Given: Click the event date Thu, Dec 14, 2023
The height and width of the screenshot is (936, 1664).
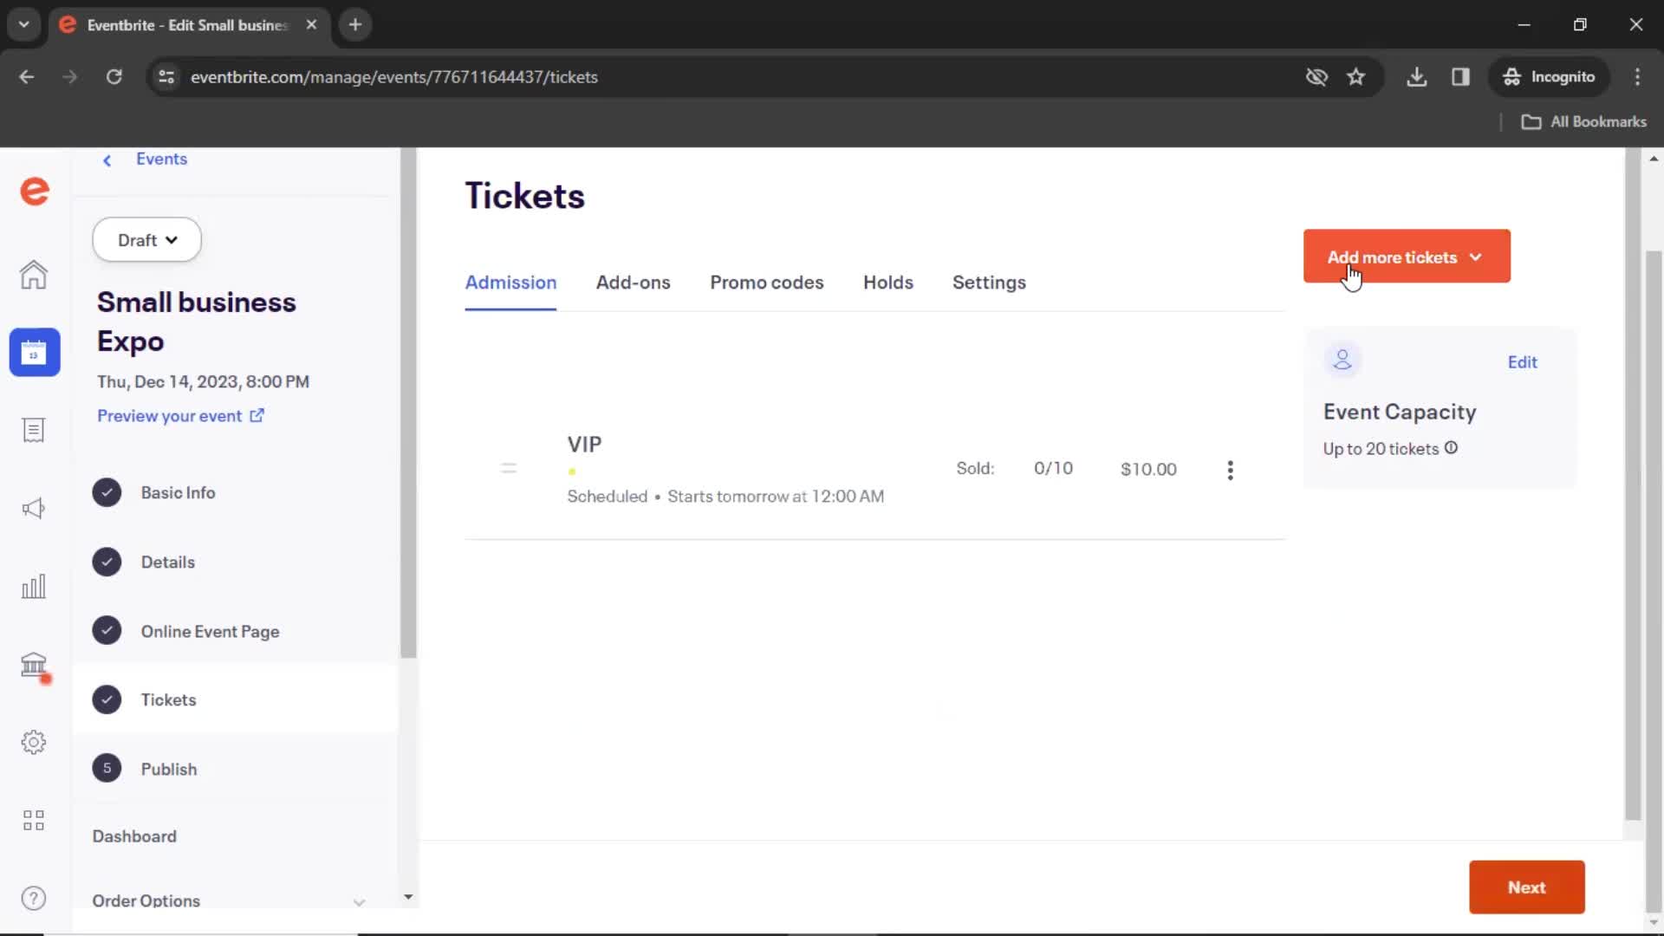Looking at the screenshot, I should 203,382.
